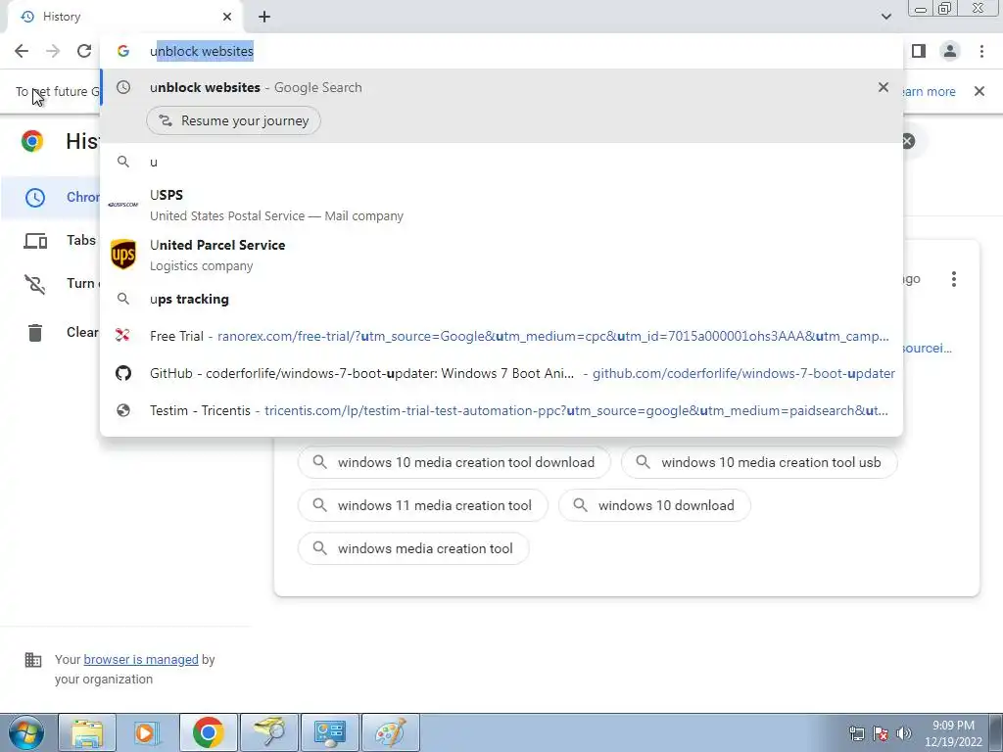The width and height of the screenshot is (1003, 752).
Task: Open the Testim Tricentis suggestion
Action: (501, 410)
